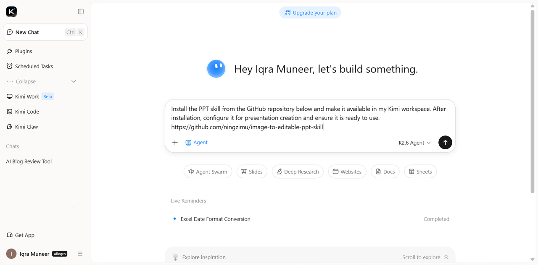
Task: Click inside the prompt text box
Action: (310, 118)
